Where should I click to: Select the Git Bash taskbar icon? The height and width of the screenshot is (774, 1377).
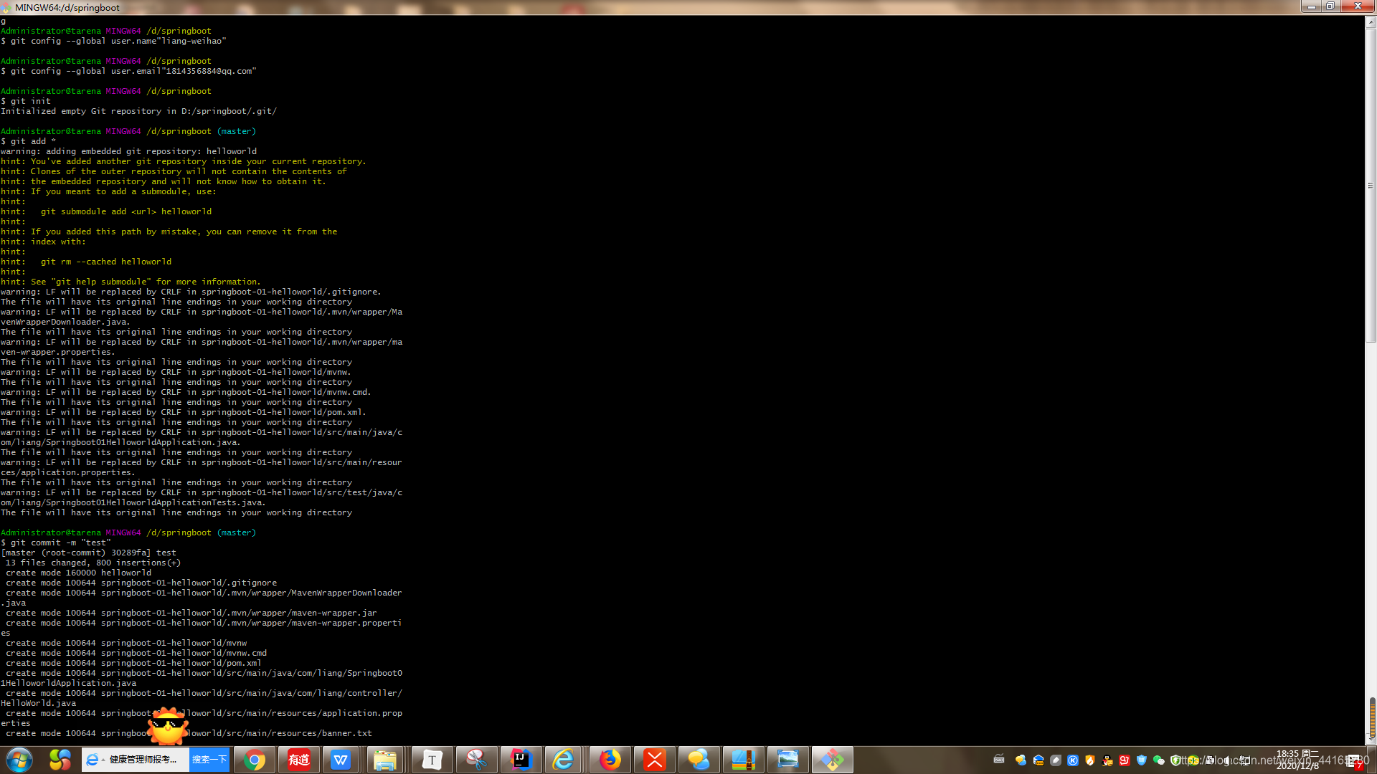pos(832,760)
